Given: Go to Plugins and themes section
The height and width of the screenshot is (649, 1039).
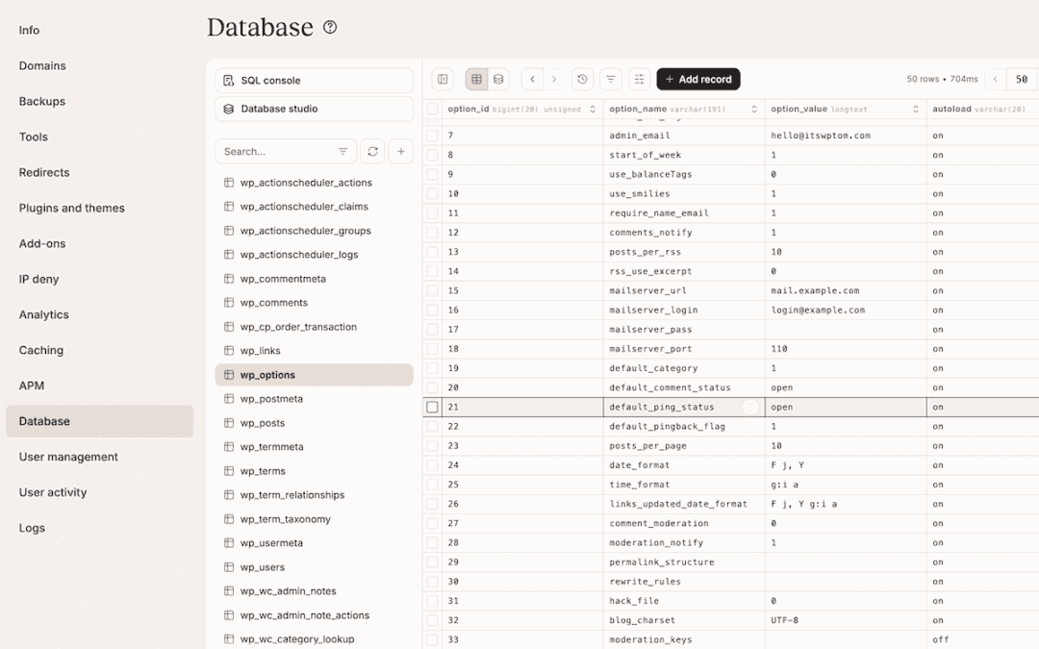Looking at the screenshot, I should [x=70, y=208].
